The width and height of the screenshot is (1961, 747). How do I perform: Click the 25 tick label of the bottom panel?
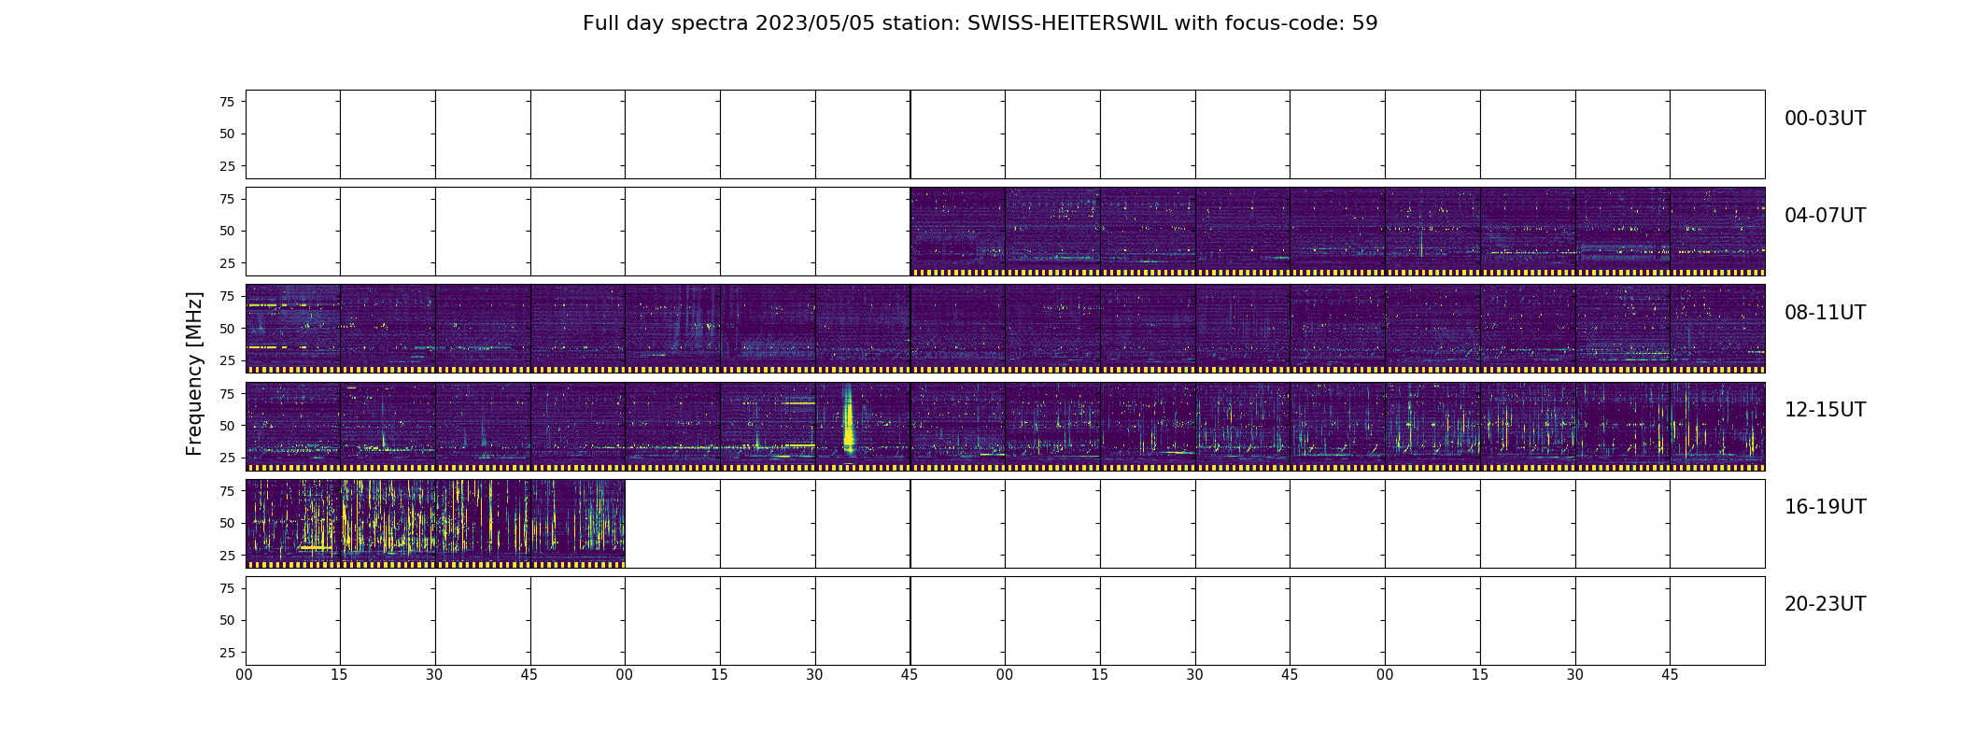tap(227, 653)
